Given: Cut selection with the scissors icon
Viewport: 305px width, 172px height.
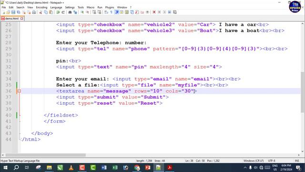Looking at the screenshot, I should [x=41, y=12].
